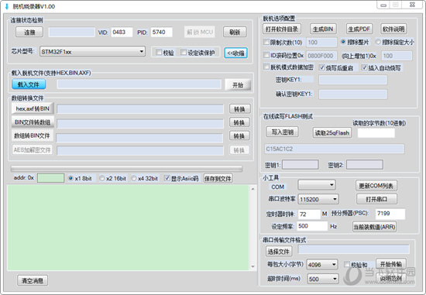Click the 连接 connect button
Image resolution: width=426 pixels, height=295 pixels.
(x=29, y=32)
